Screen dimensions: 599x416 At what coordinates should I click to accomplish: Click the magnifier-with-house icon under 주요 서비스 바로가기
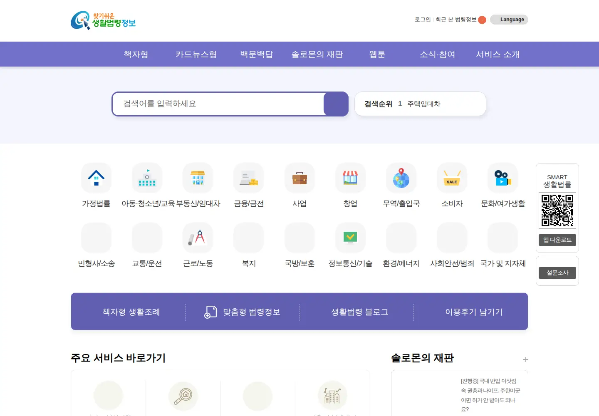183,396
